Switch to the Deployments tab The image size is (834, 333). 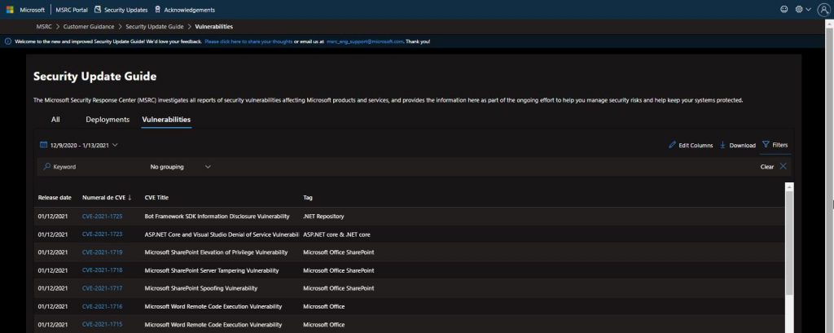[x=108, y=120]
